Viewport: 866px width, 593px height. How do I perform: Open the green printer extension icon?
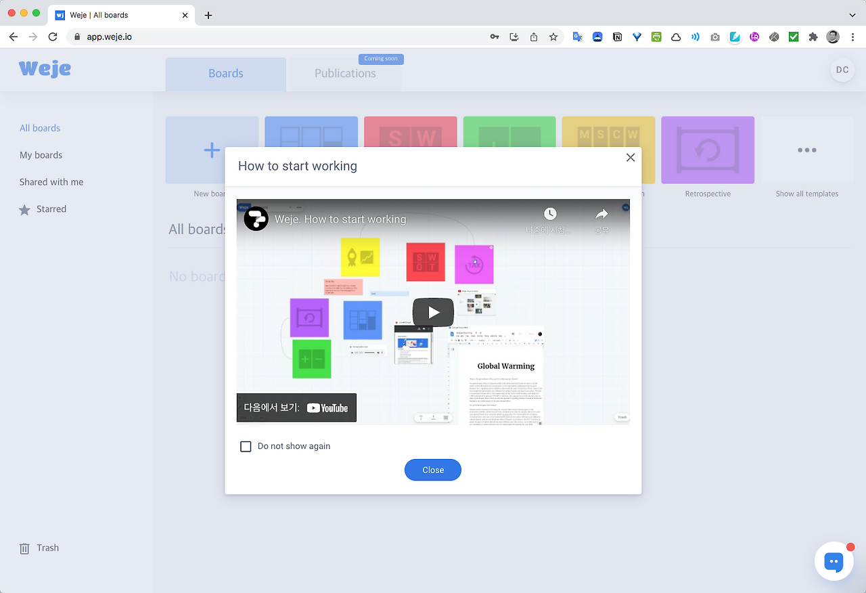coord(656,37)
